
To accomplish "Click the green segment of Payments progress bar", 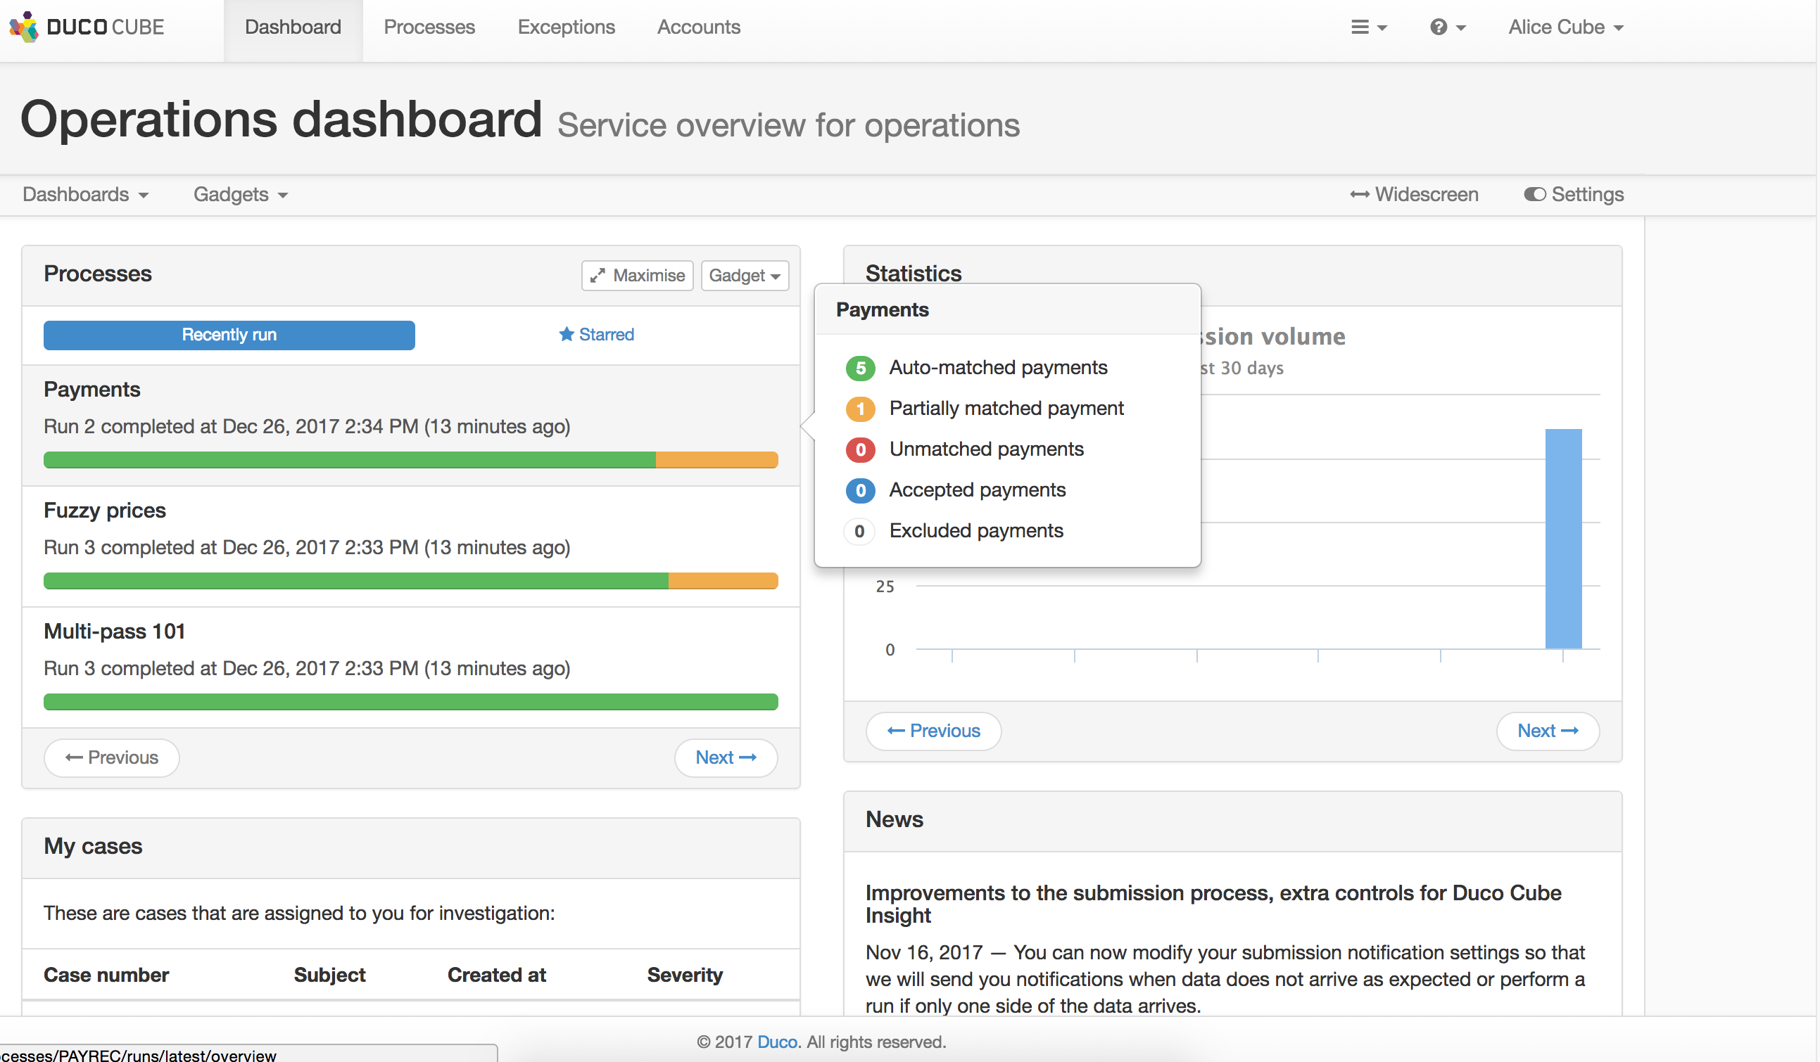I will pos(347,459).
